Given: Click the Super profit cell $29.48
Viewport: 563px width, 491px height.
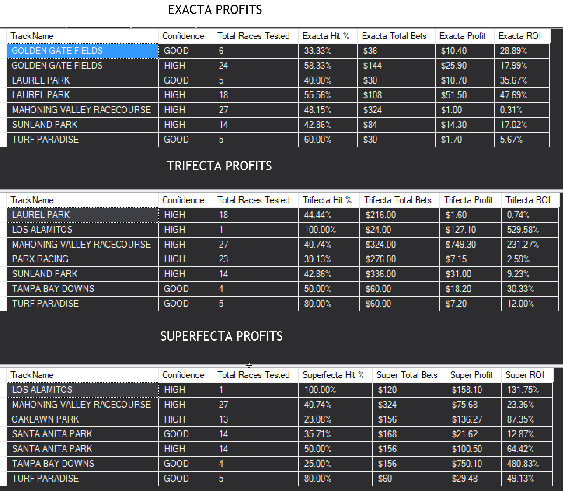Looking at the screenshot, I should click(473, 479).
